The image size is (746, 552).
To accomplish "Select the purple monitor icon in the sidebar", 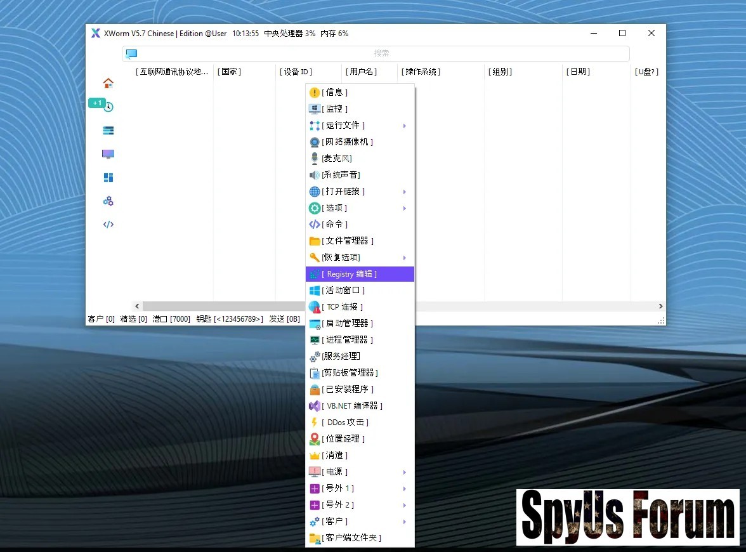I will click(108, 154).
